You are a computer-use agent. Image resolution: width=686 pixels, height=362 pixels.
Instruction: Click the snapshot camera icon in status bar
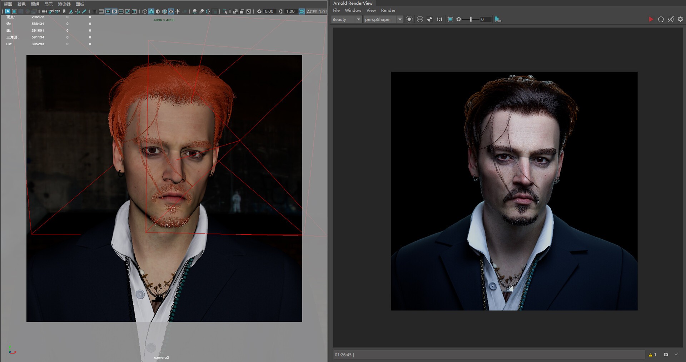tap(666, 355)
